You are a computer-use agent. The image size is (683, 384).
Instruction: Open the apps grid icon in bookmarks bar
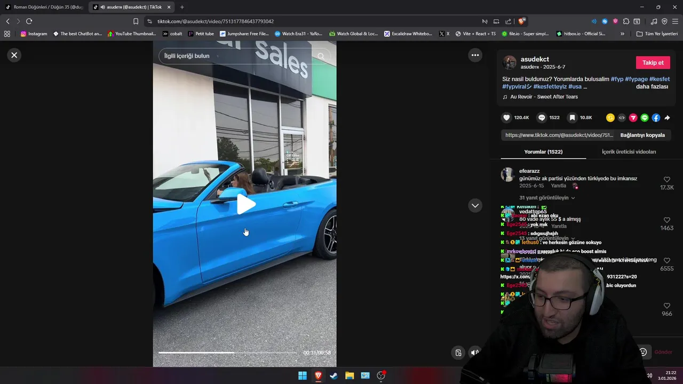7,34
